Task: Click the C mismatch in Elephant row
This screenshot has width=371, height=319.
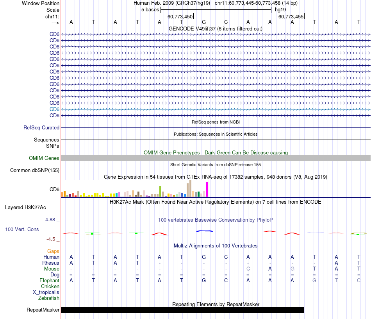Action: 359,280
